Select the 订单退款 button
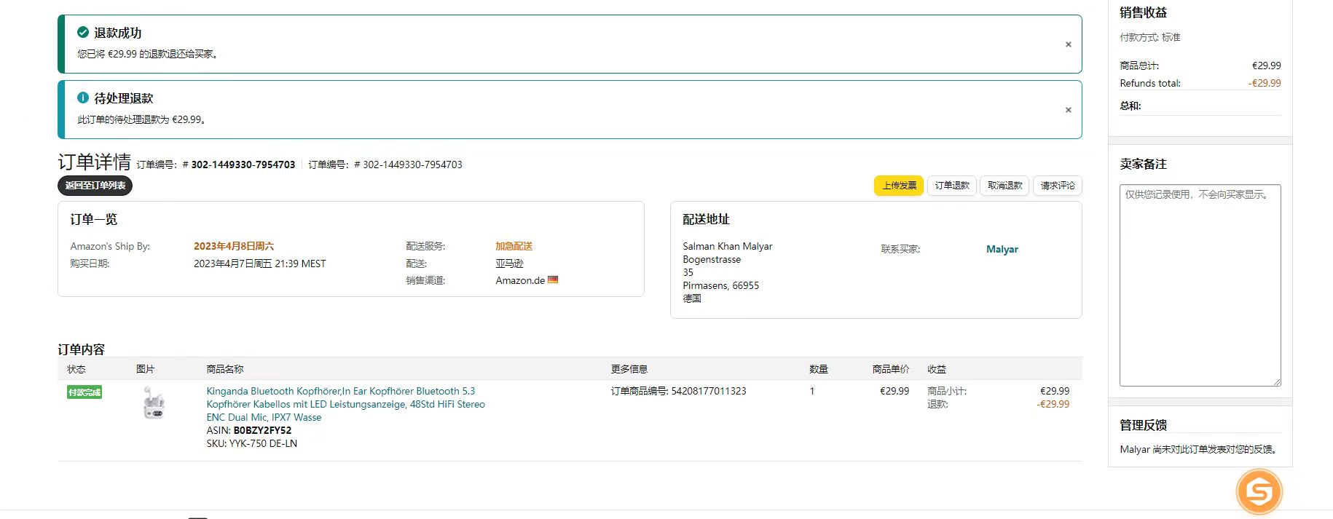The width and height of the screenshot is (1333, 519). point(951,186)
